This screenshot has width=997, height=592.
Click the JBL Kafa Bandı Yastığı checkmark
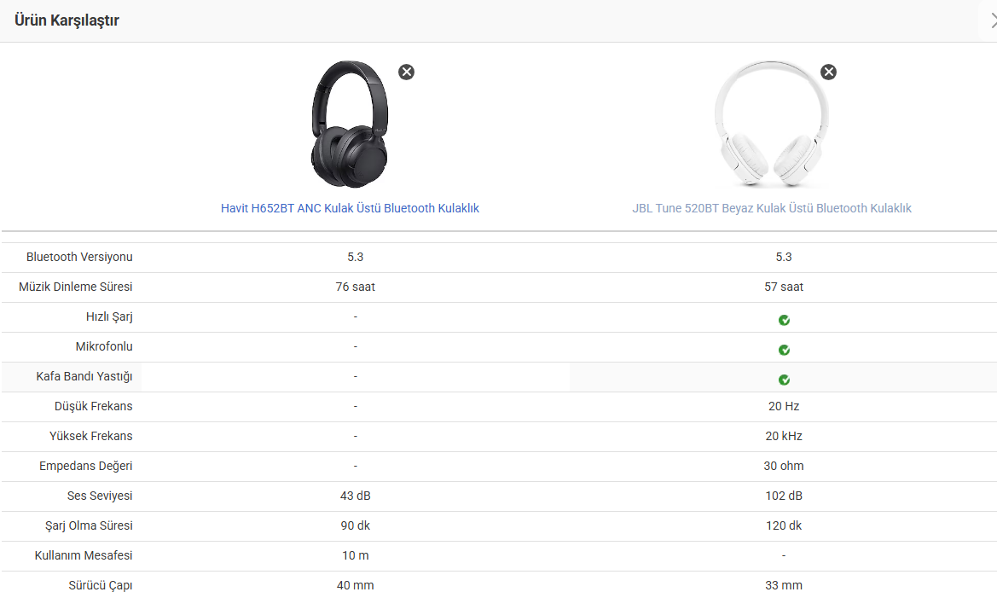(784, 380)
